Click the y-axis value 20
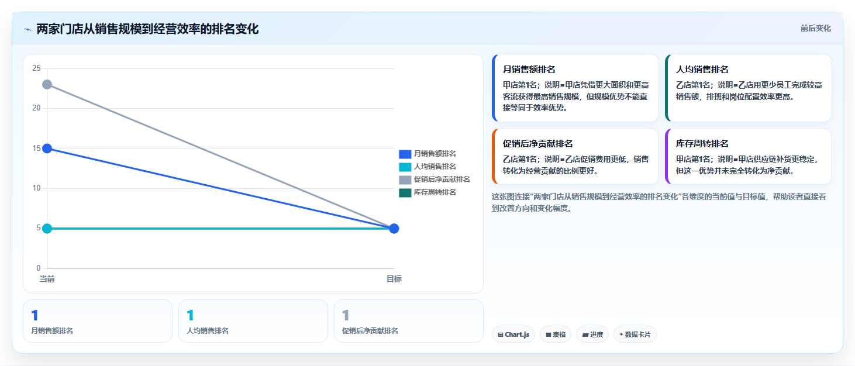 [36, 108]
